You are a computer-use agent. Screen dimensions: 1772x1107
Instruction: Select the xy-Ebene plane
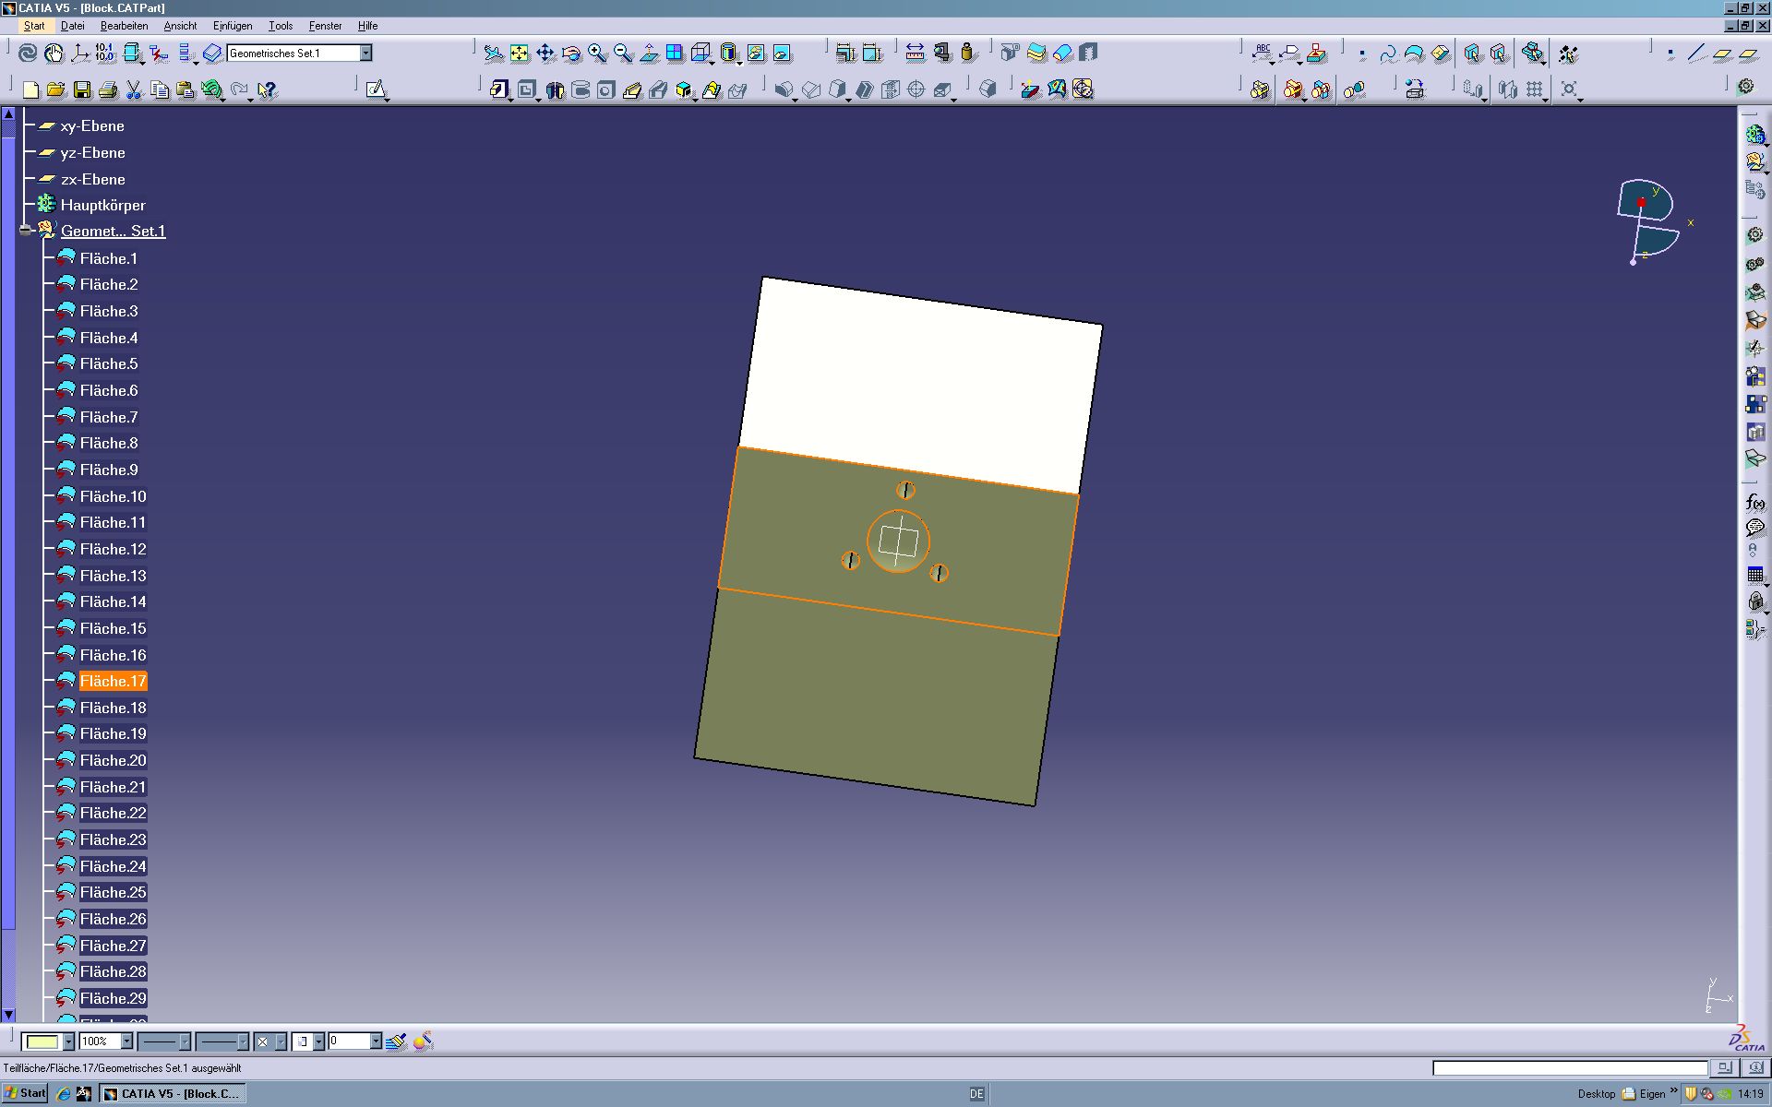click(92, 126)
